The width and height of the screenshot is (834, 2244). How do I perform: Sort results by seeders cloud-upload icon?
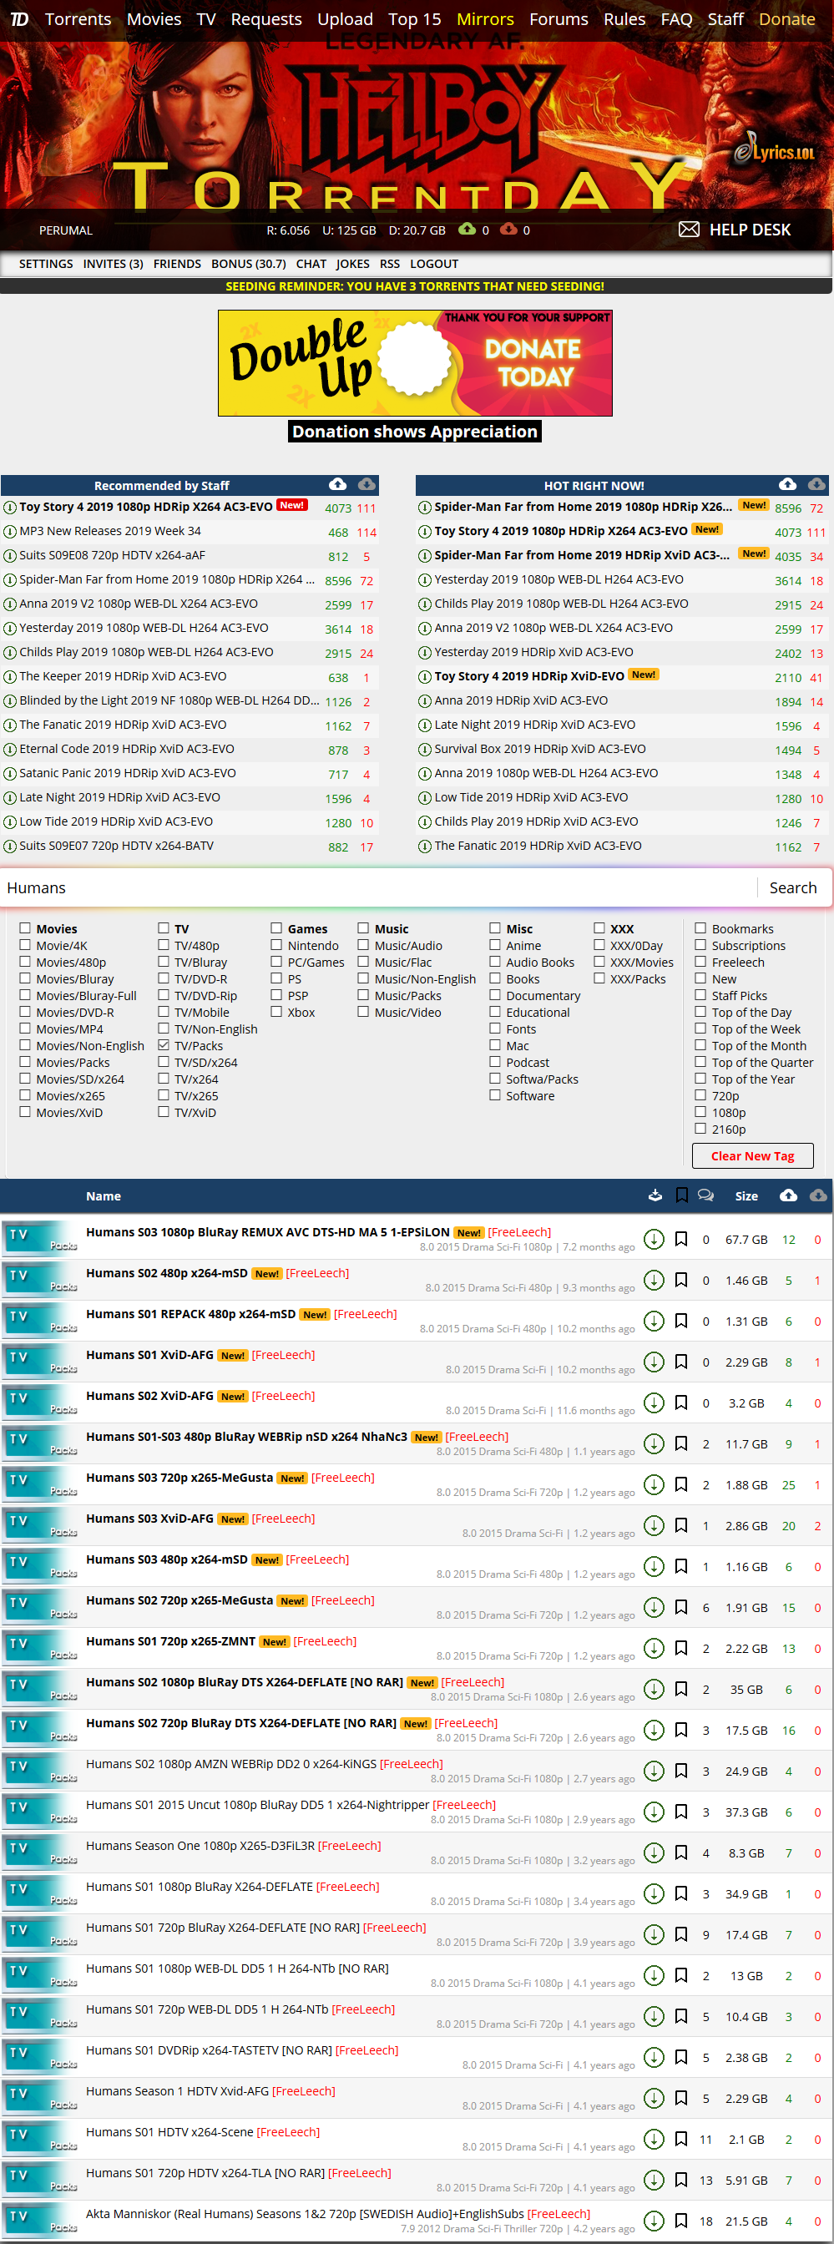(788, 1195)
